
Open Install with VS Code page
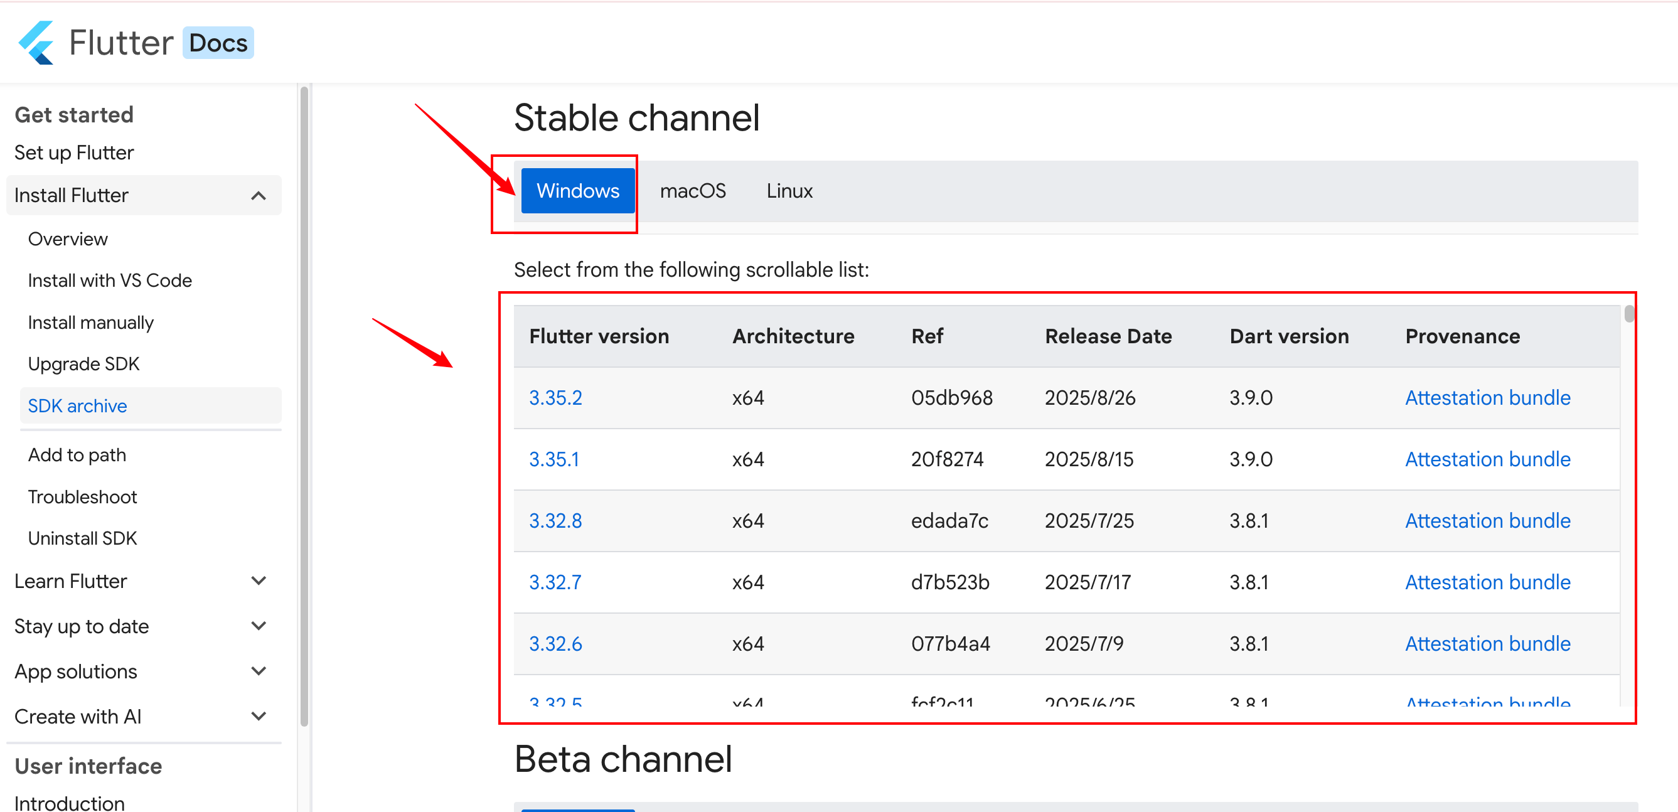tap(110, 280)
